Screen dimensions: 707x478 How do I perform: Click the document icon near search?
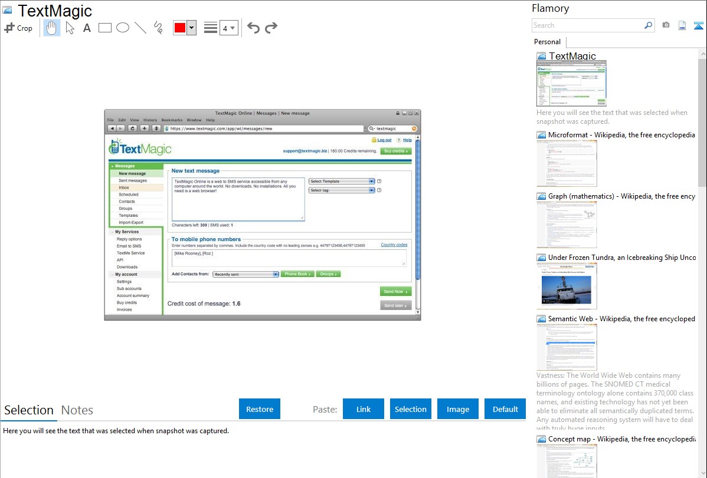682,25
